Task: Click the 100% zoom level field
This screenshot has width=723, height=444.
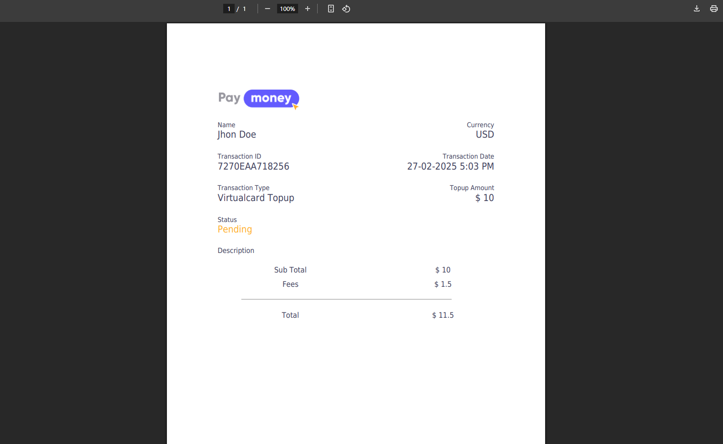Action: (x=287, y=9)
